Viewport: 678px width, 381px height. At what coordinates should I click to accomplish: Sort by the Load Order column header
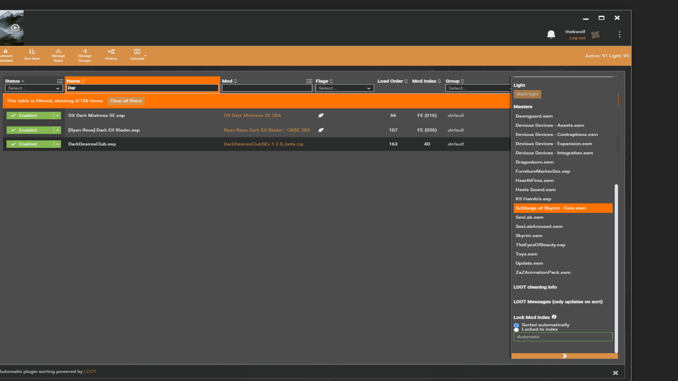[x=392, y=81]
